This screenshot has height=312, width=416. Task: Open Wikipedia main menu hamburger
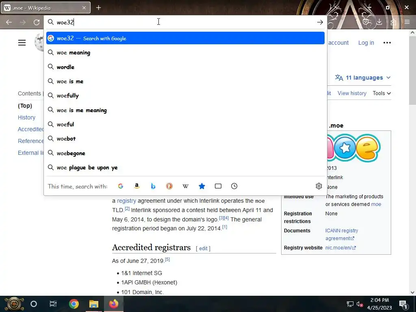point(22,43)
